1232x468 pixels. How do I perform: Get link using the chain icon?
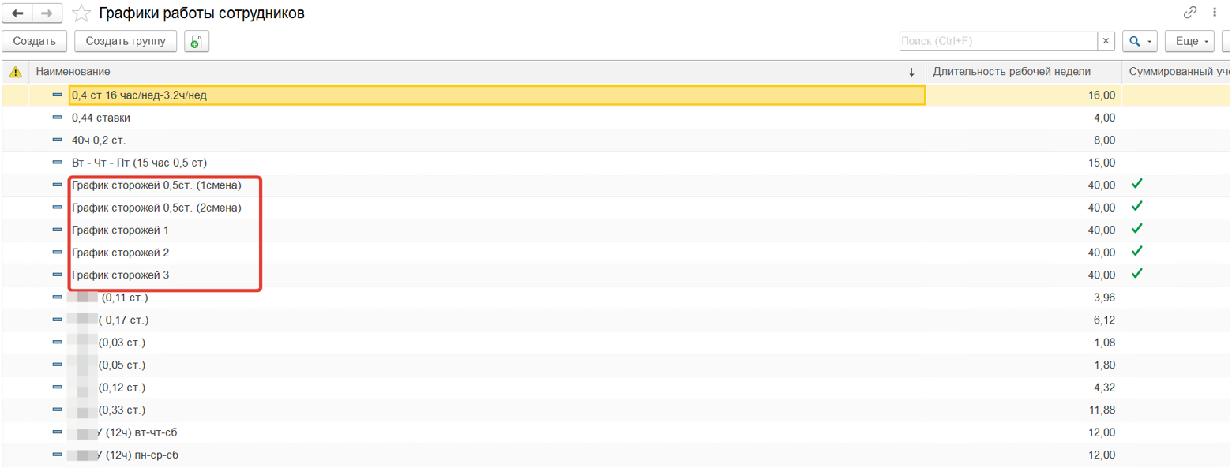(1190, 13)
